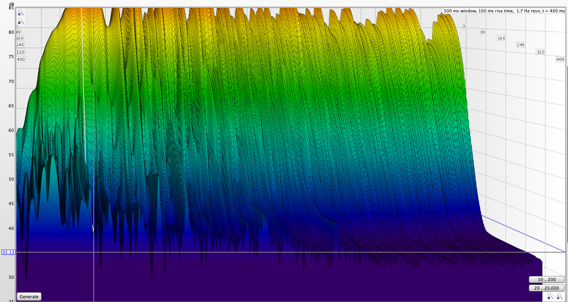Select the 80 ms label on the left time axis
The width and height of the screenshot is (568, 302).
click(x=19, y=32)
